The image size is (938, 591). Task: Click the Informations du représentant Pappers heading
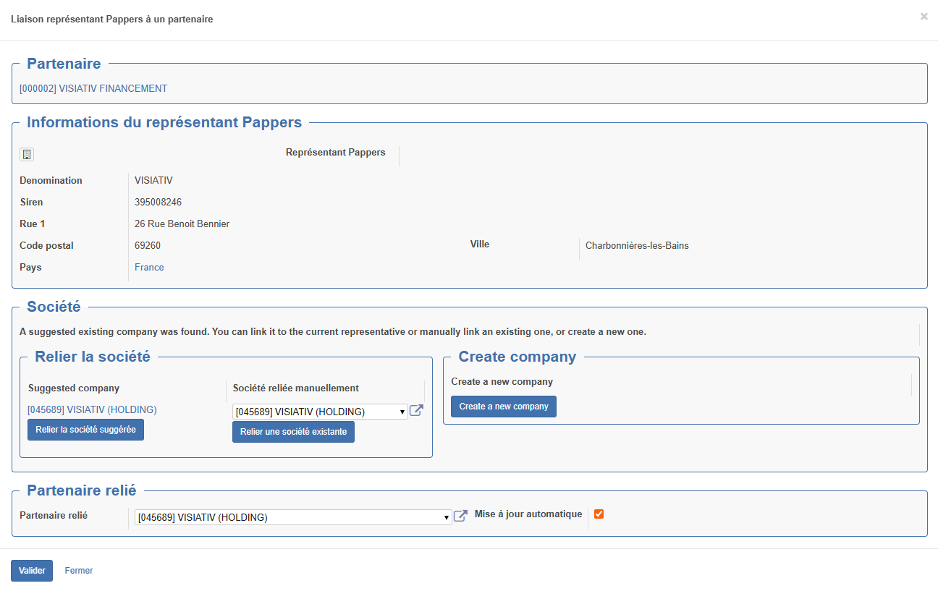point(164,122)
